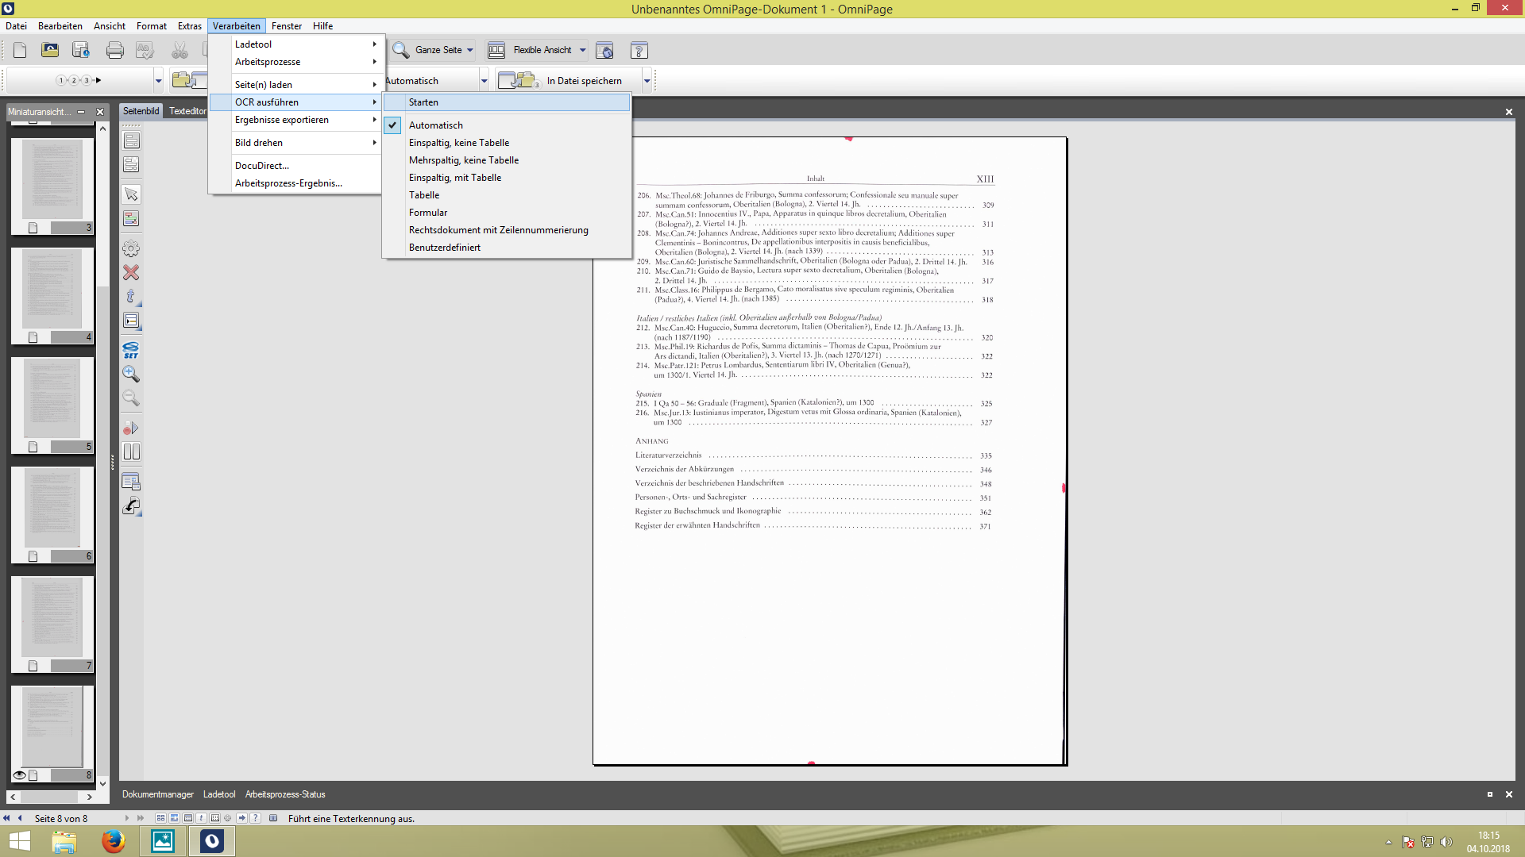The height and width of the screenshot is (857, 1525).
Task: Switch to the Texteditor tab
Action: pyautogui.click(x=187, y=111)
